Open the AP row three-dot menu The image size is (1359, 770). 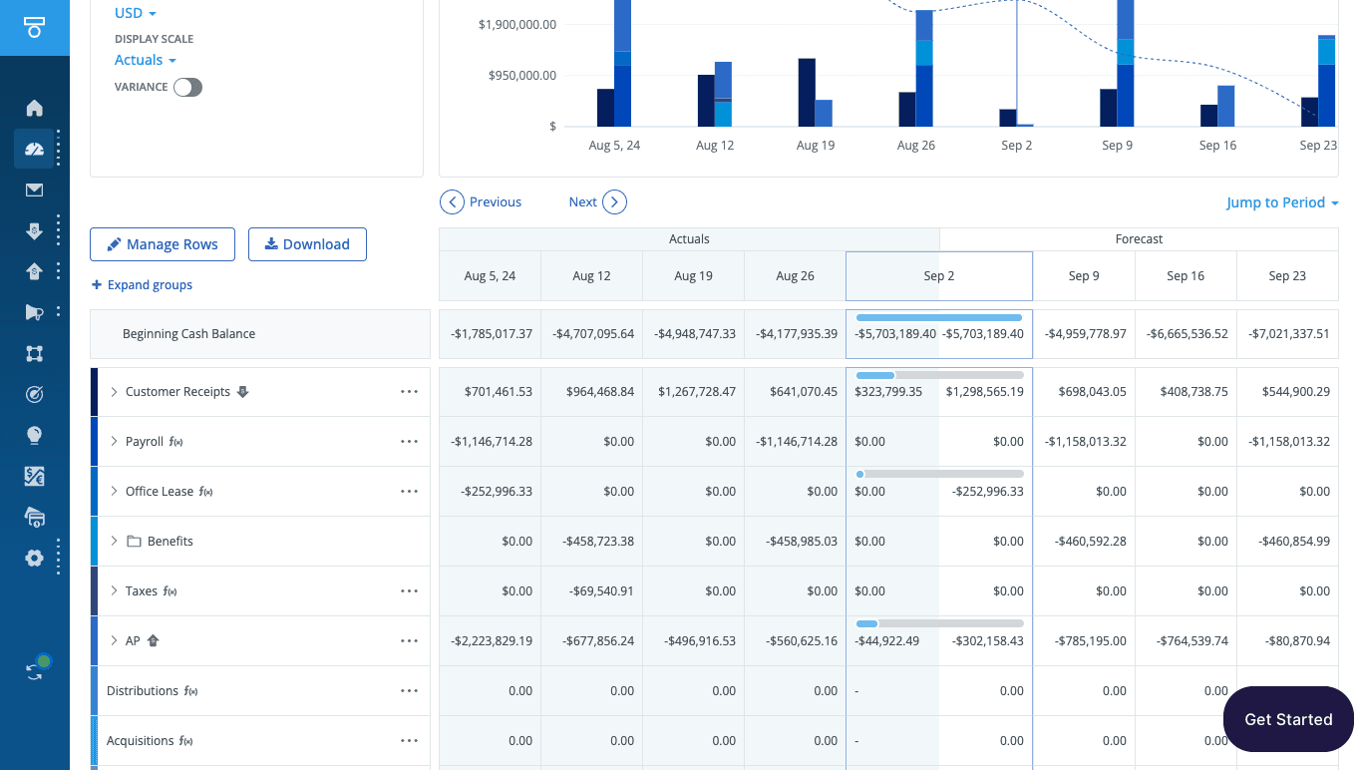click(x=409, y=641)
